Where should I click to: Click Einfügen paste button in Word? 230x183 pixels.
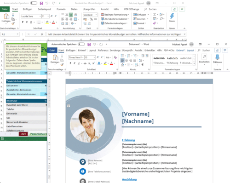55,59
